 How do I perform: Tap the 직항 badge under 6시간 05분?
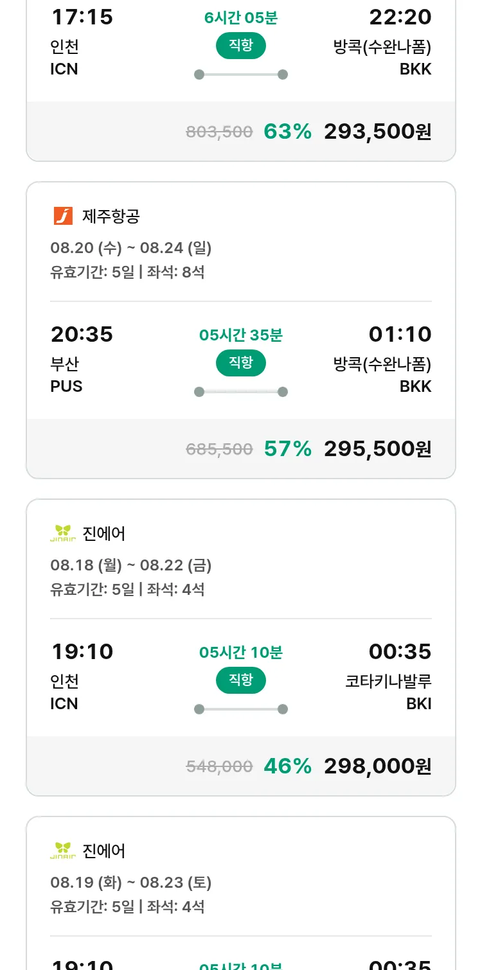point(240,46)
